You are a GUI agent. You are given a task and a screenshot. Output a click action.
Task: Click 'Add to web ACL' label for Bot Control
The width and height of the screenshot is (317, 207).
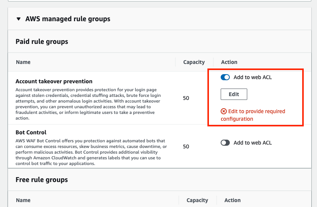(253, 143)
